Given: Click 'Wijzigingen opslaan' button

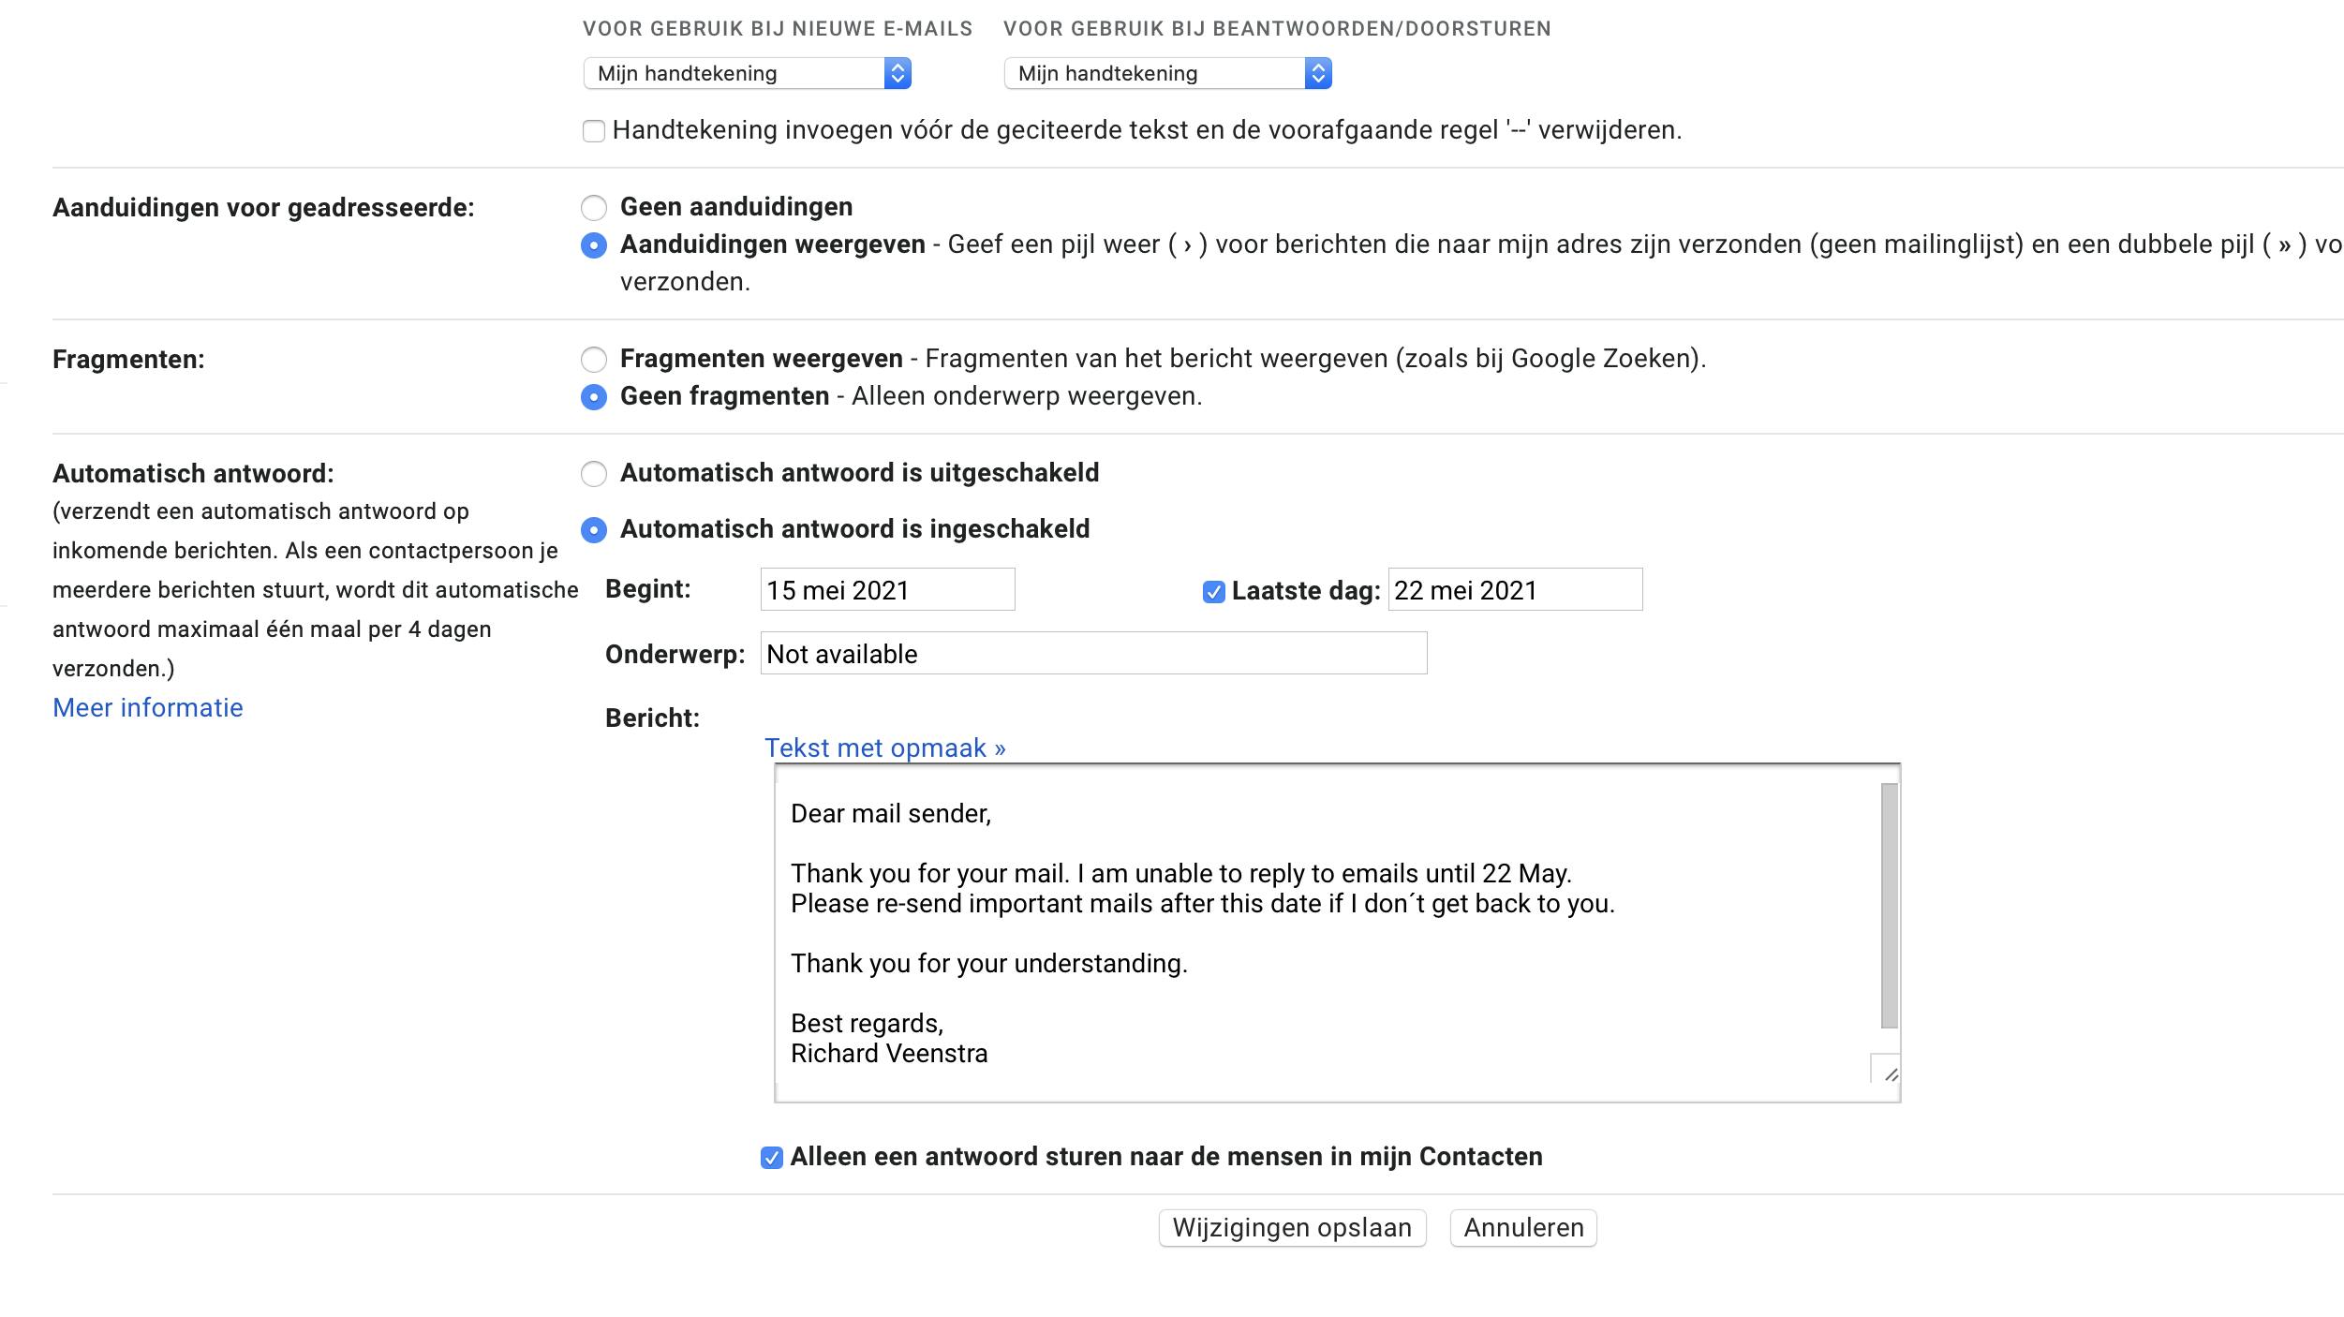Looking at the screenshot, I should (1292, 1228).
